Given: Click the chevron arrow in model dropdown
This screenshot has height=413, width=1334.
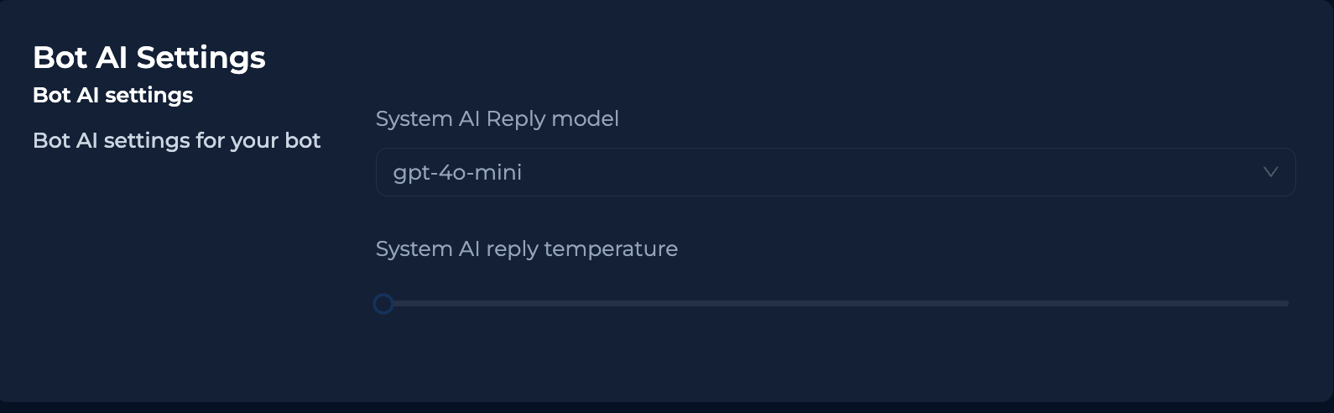Looking at the screenshot, I should click(1270, 172).
